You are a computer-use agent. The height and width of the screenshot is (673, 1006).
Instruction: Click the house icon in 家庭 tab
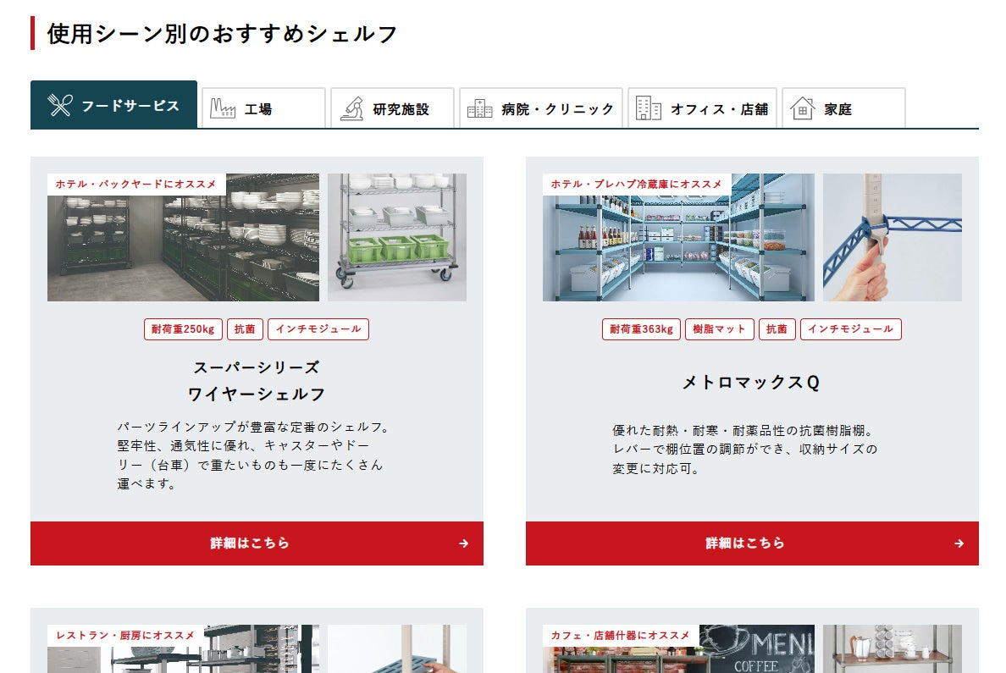click(803, 108)
